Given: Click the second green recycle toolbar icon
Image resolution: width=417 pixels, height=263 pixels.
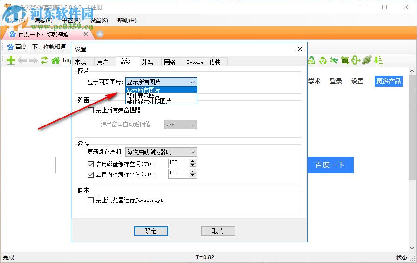Looking at the screenshot, I should [x=322, y=61].
